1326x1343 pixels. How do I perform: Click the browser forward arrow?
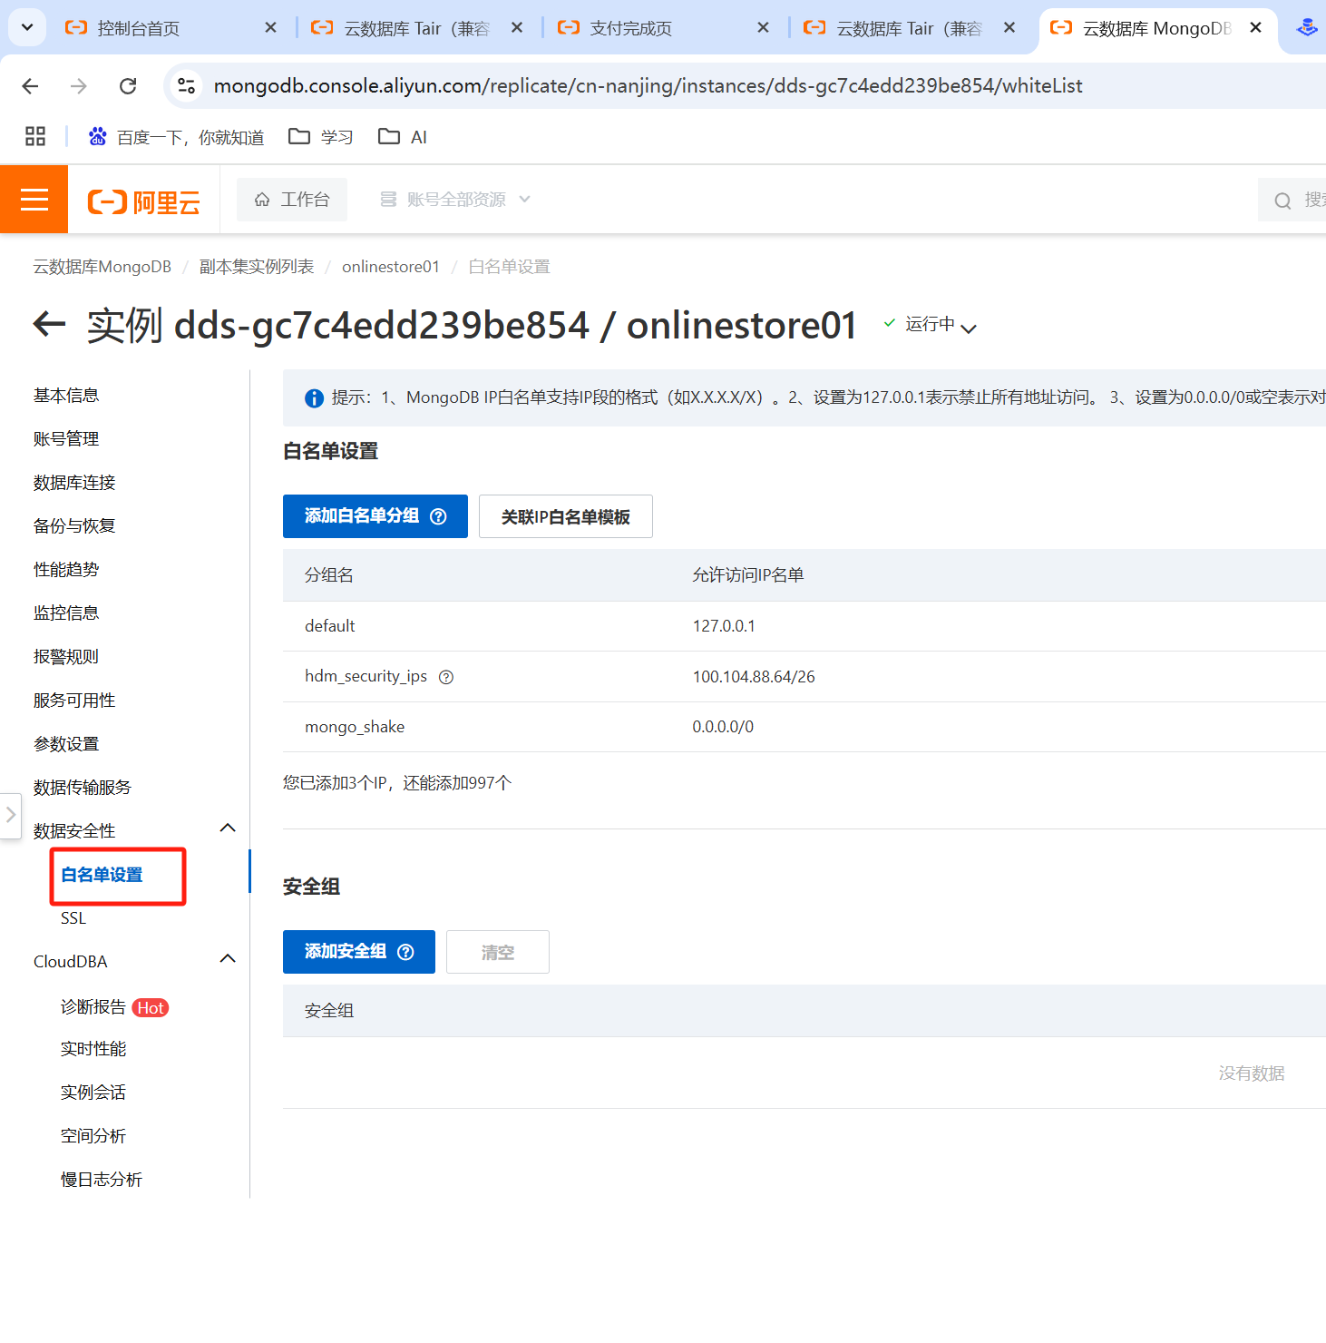click(x=79, y=86)
